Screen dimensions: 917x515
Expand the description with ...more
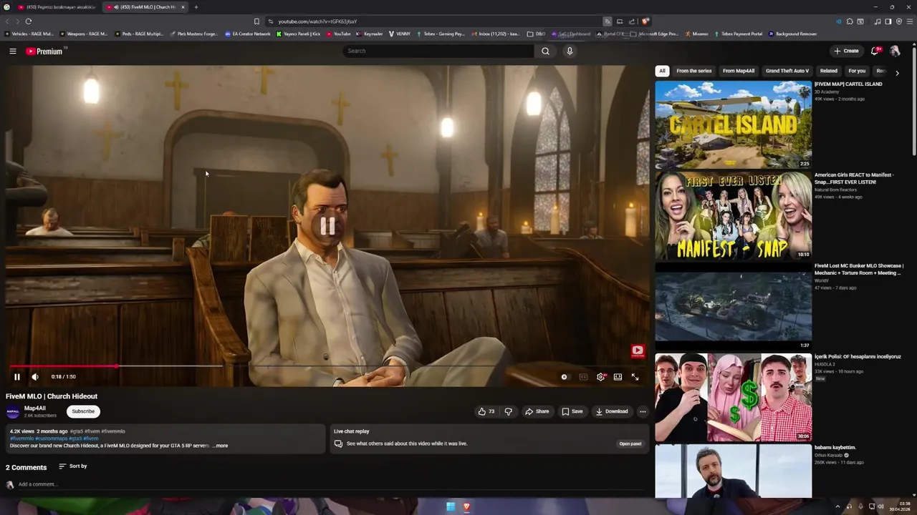coord(220,446)
